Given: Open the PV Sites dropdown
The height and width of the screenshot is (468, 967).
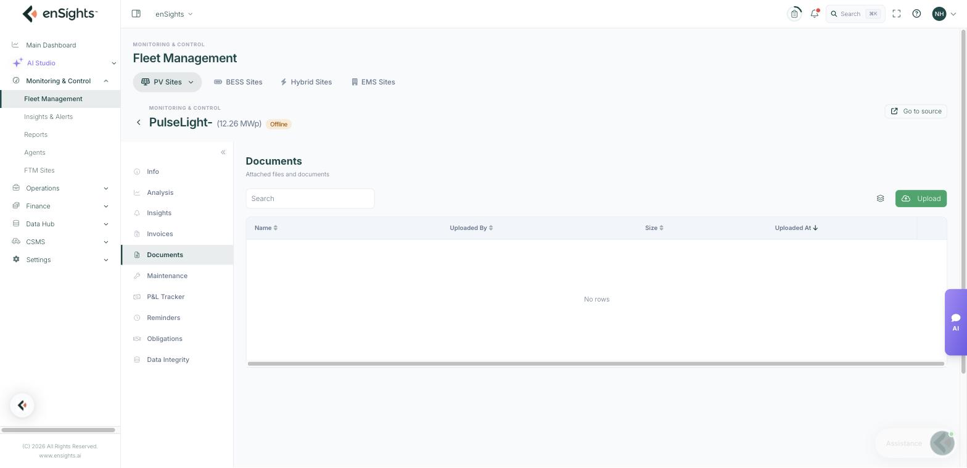Looking at the screenshot, I should coord(167,82).
